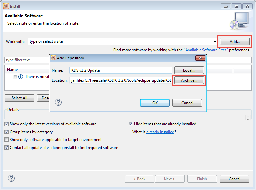This screenshot has width=256, height=190.
Task: Disable Group items by category
Action: coord(7,132)
